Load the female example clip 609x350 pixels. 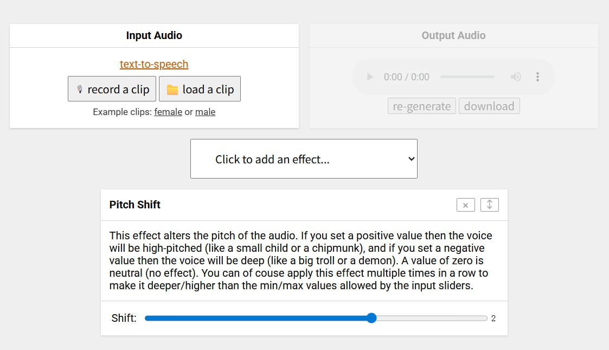point(168,112)
